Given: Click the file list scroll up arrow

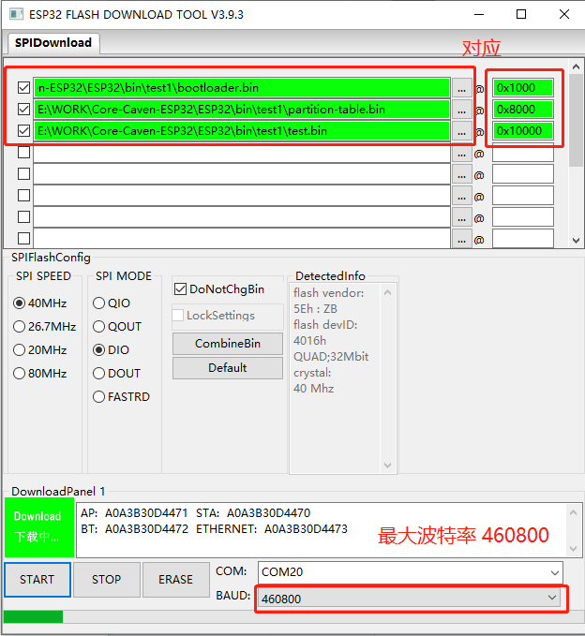Looking at the screenshot, I should 576,67.
